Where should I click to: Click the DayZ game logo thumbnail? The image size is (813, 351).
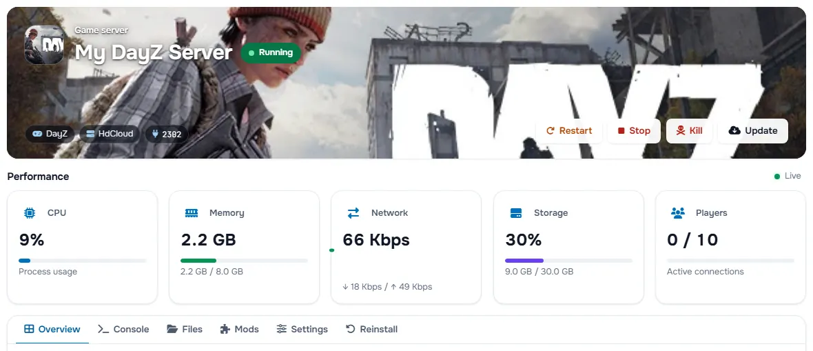[44, 46]
